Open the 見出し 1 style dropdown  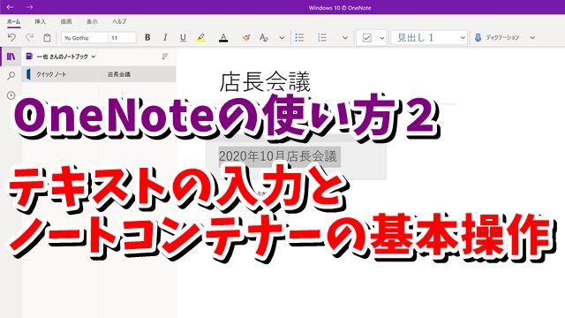[x=429, y=37]
